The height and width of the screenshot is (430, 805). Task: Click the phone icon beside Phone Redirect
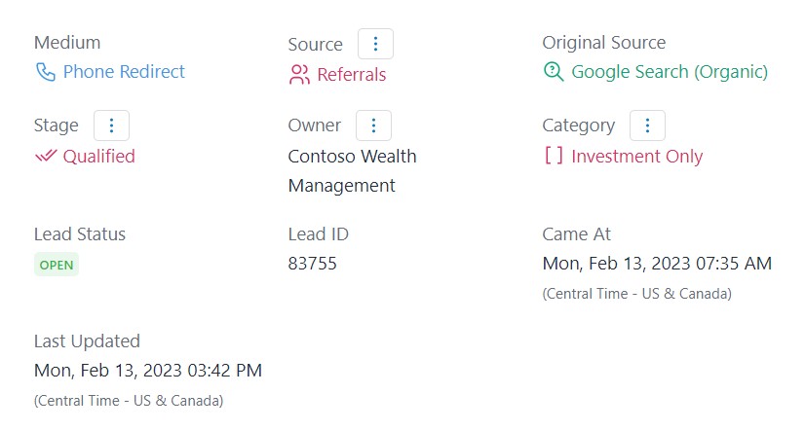tap(46, 72)
